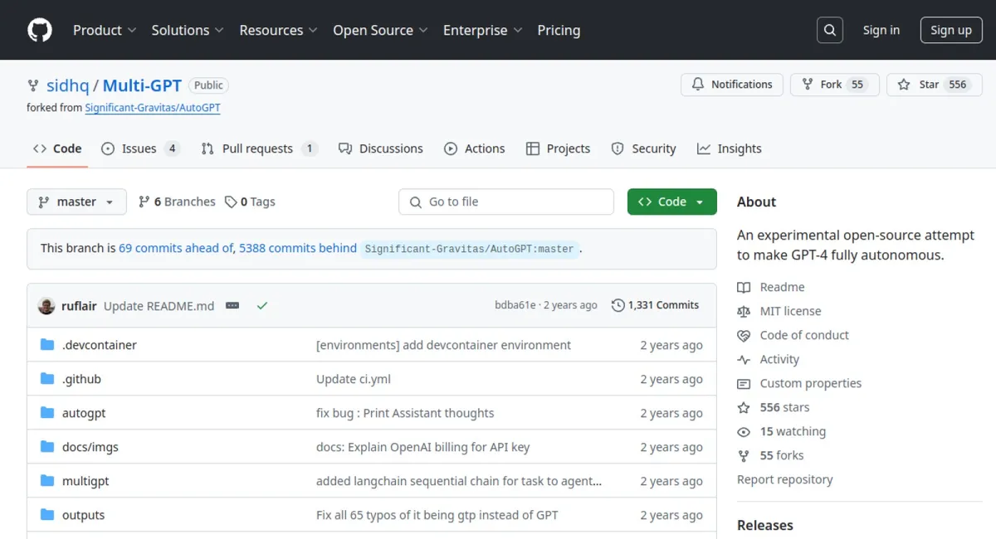Click the Pricing link
The image size is (996, 539).
coord(559,30)
